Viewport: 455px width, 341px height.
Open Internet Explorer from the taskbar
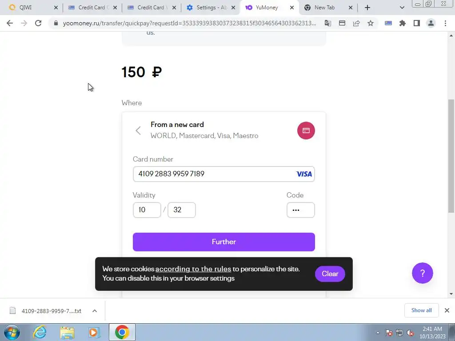click(40, 332)
